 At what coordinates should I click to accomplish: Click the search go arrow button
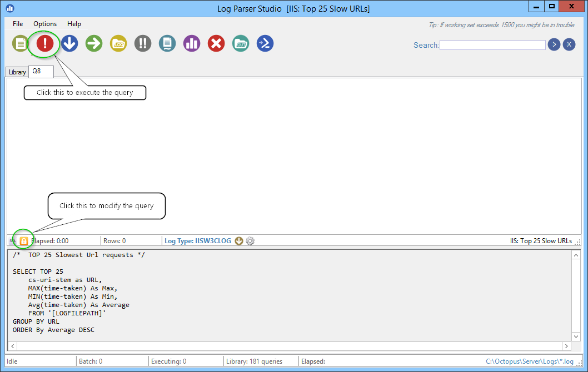click(x=554, y=45)
